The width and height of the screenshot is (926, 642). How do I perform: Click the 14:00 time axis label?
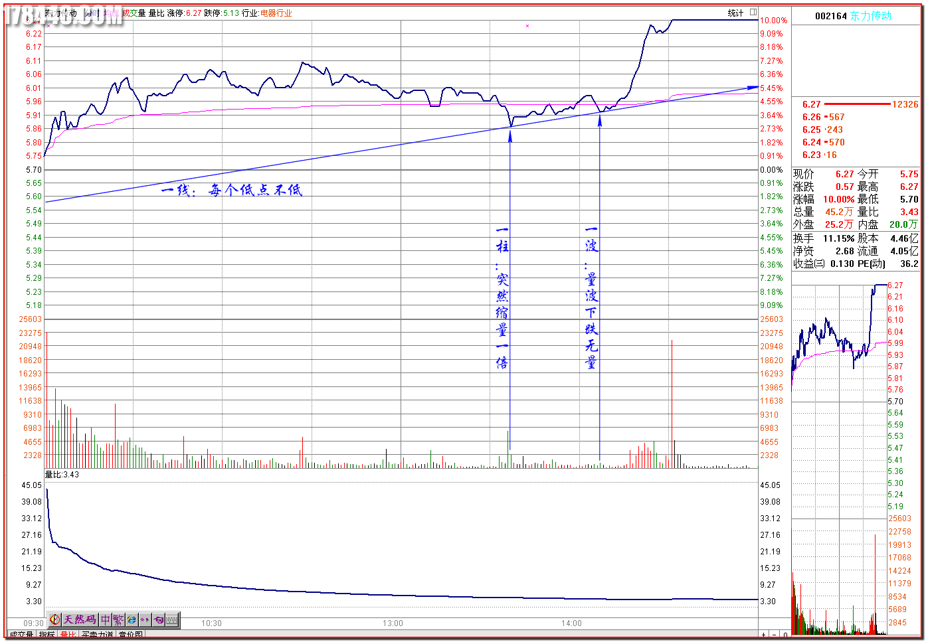pos(571,623)
